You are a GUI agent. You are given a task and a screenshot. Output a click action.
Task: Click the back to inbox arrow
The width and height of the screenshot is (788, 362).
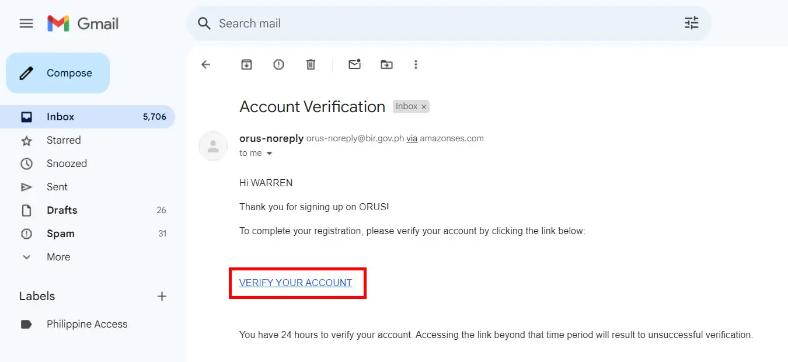(x=205, y=64)
